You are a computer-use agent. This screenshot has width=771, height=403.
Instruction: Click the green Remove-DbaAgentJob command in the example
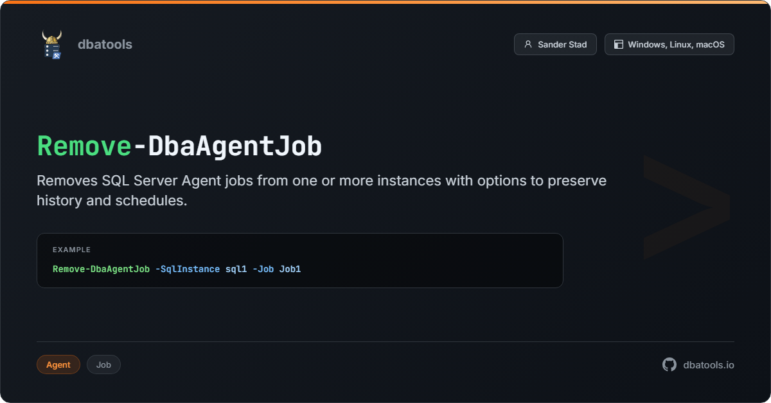(102, 269)
